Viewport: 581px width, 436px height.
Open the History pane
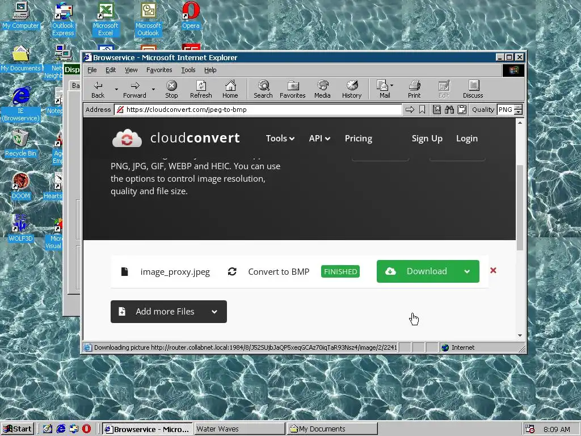point(352,90)
